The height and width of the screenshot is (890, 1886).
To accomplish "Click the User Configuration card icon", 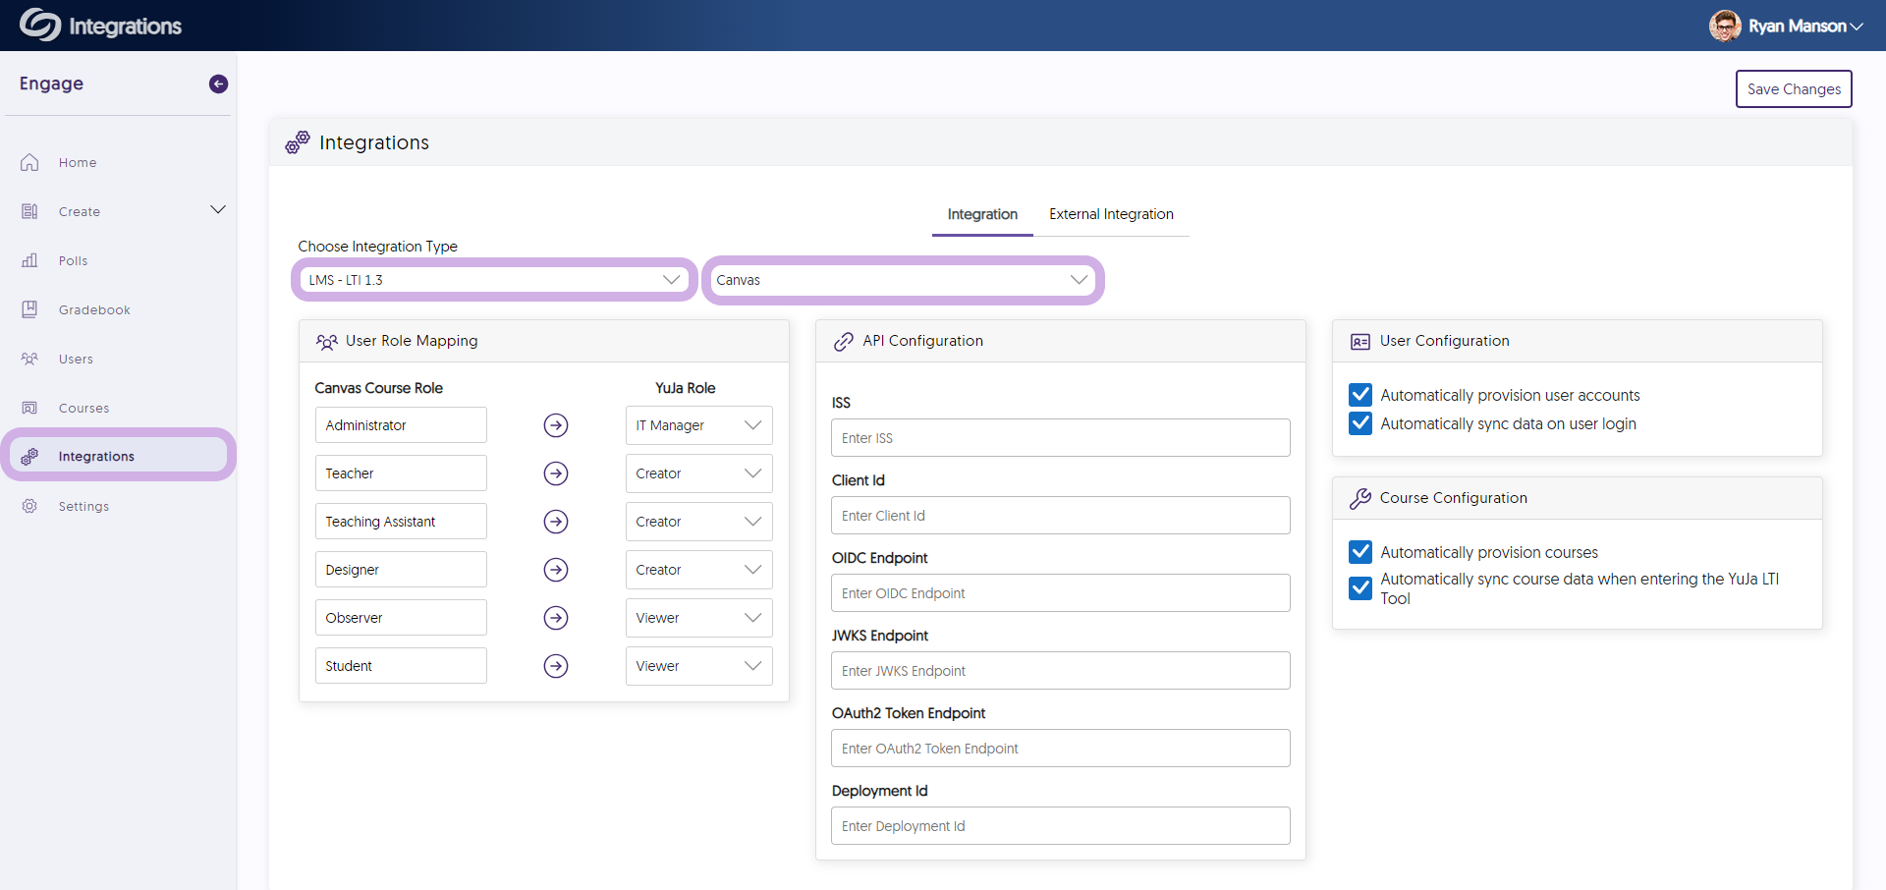I will click(1360, 341).
